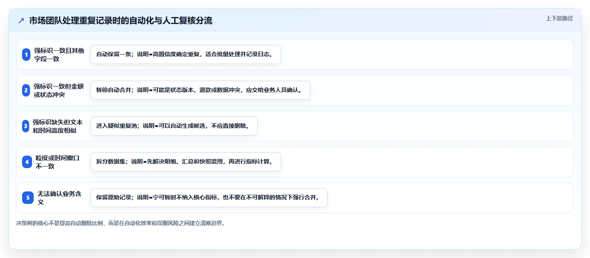Select the condition 粒度或时间窗口不一致

click(x=57, y=162)
